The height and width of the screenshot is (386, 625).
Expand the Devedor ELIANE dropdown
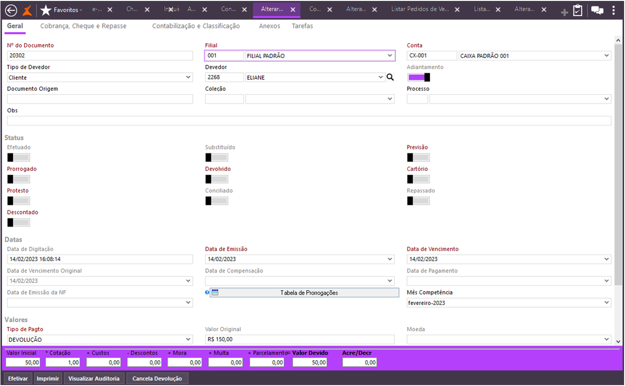click(x=381, y=77)
